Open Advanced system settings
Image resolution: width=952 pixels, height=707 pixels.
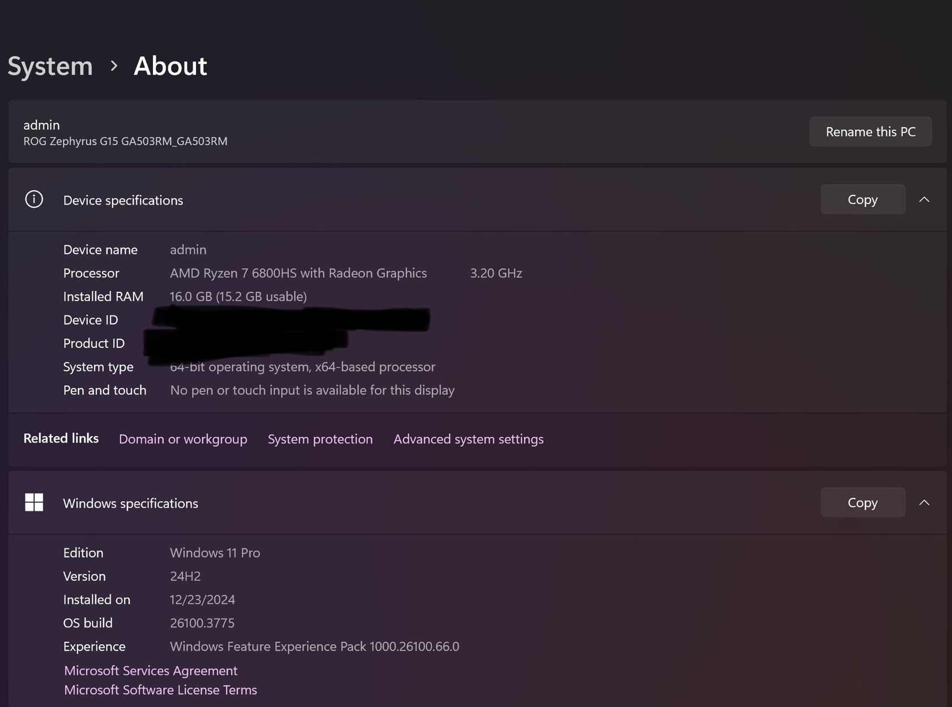pyautogui.click(x=468, y=439)
